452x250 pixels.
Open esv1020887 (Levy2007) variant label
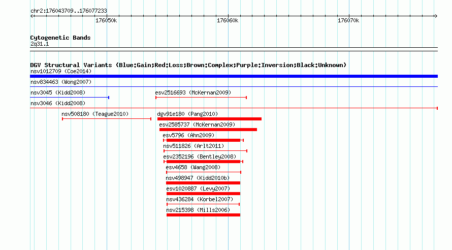click(198, 189)
